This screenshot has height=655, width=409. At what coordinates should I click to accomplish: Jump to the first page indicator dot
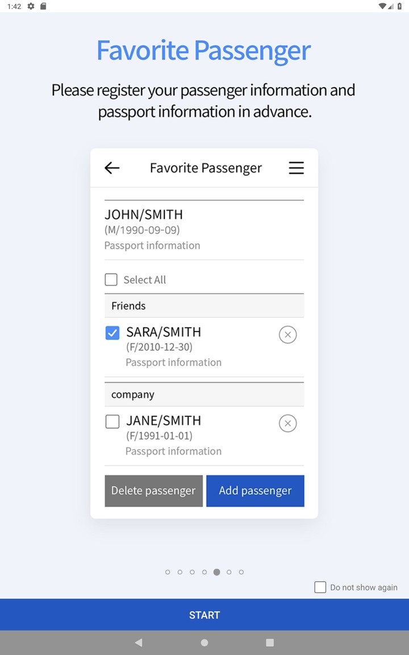click(168, 572)
